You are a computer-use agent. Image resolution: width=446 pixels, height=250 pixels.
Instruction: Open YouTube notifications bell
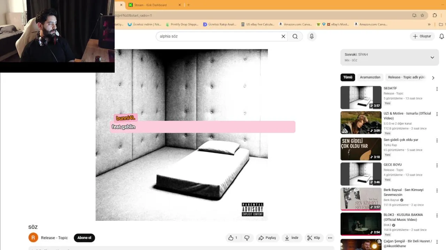441,36
